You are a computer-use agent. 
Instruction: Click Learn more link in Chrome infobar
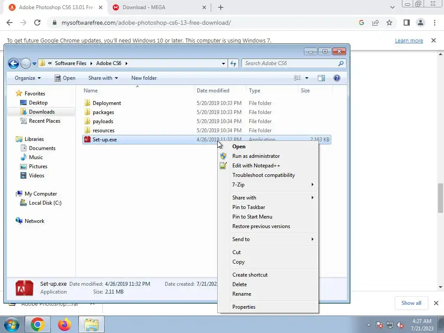click(x=409, y=40)
